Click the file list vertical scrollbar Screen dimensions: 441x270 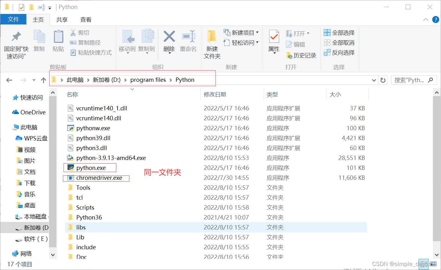point(437,167)
